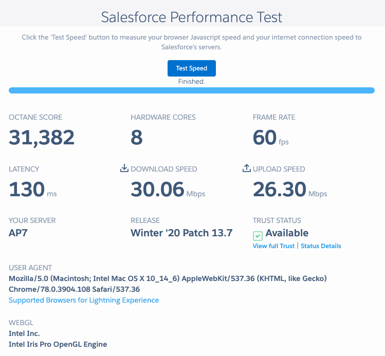Image resolution: width=385 pixels, height=356 pixels.
Task: Click the WEBGL label
Action: (x=21, y=323)
